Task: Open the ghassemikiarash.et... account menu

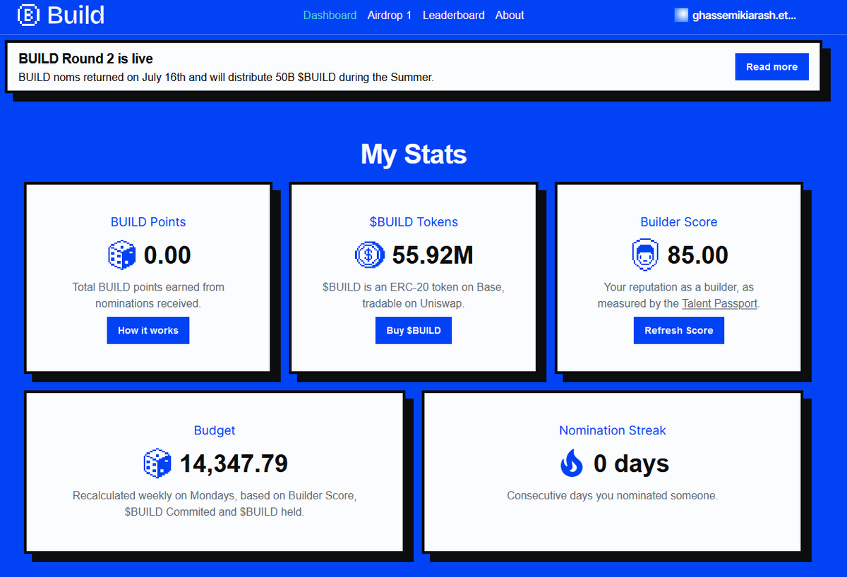Action: click(x=735, y=15)
